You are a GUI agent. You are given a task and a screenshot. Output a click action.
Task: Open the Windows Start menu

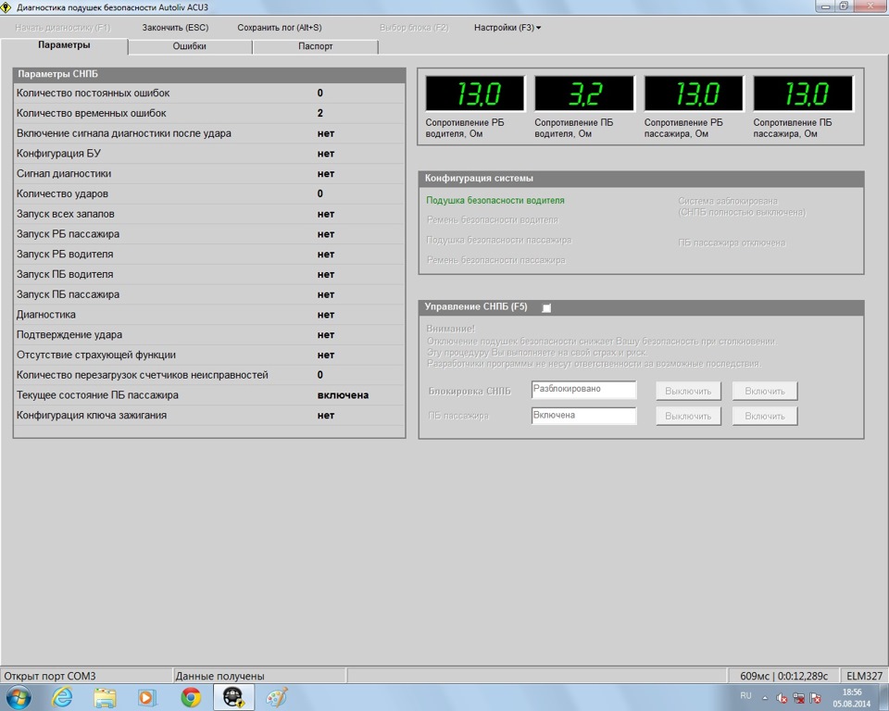[19, 697]
